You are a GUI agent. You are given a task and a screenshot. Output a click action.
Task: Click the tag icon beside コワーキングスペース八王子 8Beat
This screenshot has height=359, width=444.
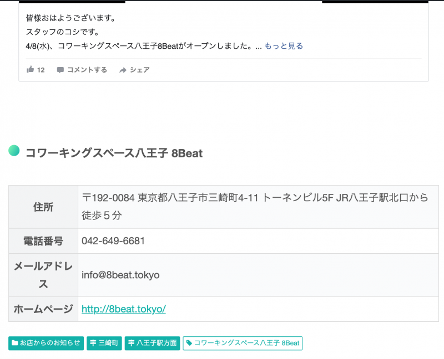tap(189, 343)
